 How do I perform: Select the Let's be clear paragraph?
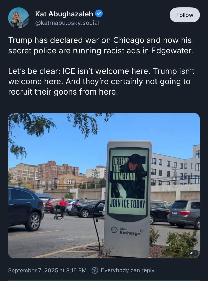[101, 81]
